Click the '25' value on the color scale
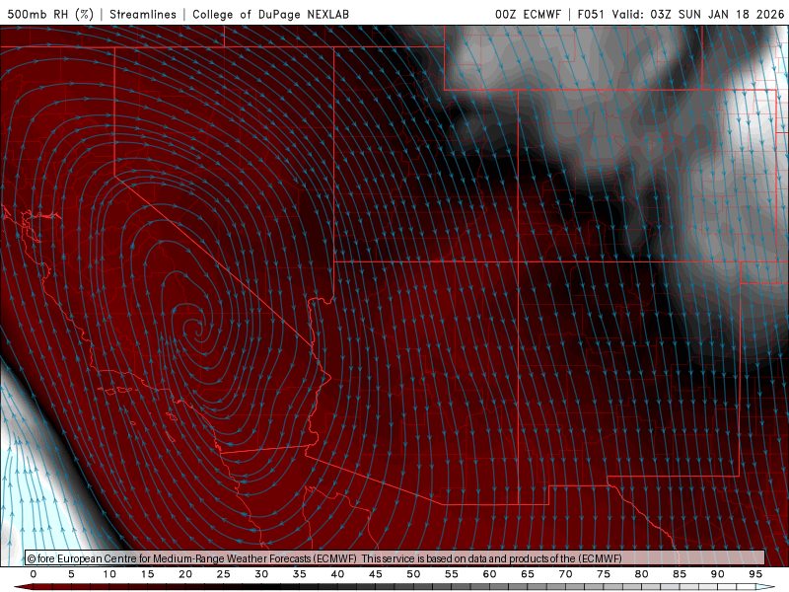Image resolution: width=789 pixels, height=592 pixels. tap(224, 574)
